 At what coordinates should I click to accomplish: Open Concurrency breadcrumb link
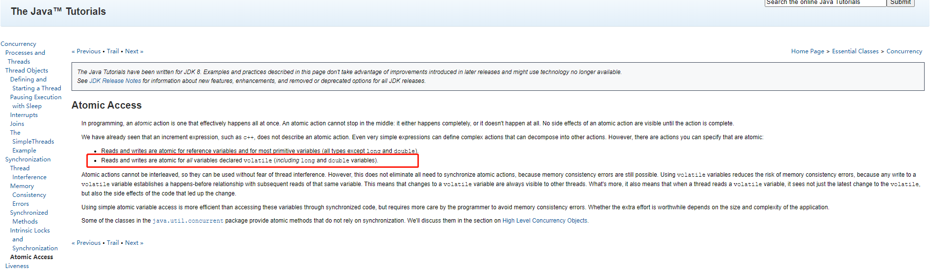904,51
